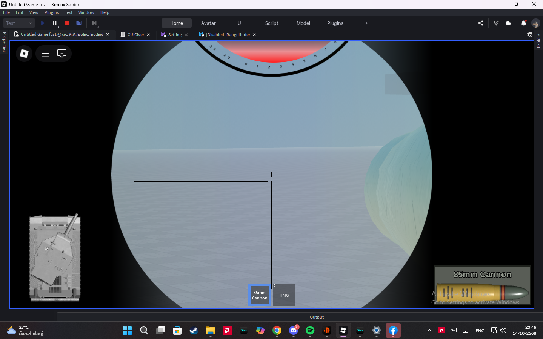Open the clock and calendar at 20:46
The width and height of the screenshot is (543, 339).
(525, 330)
